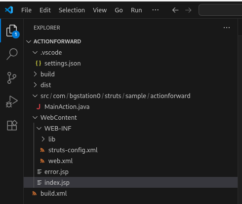
Task: Go back with the left arrow
Action: (x=175, y=10)
